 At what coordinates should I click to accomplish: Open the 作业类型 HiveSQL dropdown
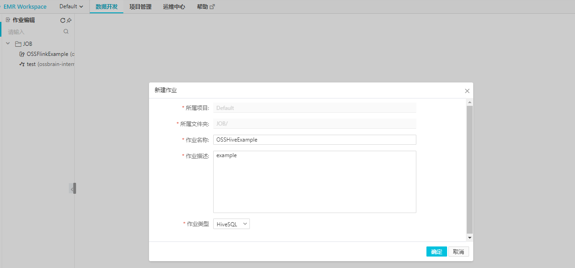232,224
